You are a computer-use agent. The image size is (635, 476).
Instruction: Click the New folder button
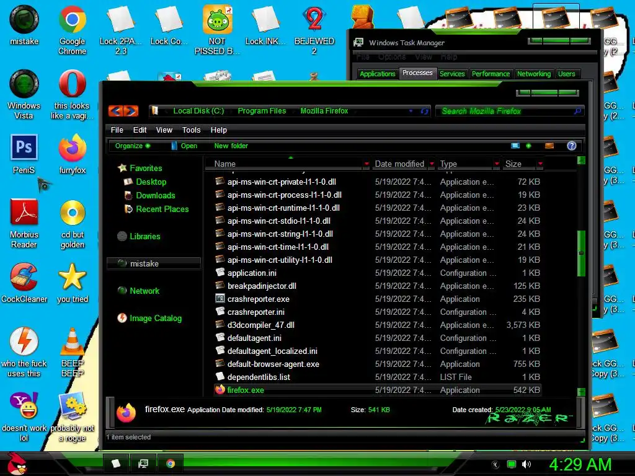click(x=231, y=146)
